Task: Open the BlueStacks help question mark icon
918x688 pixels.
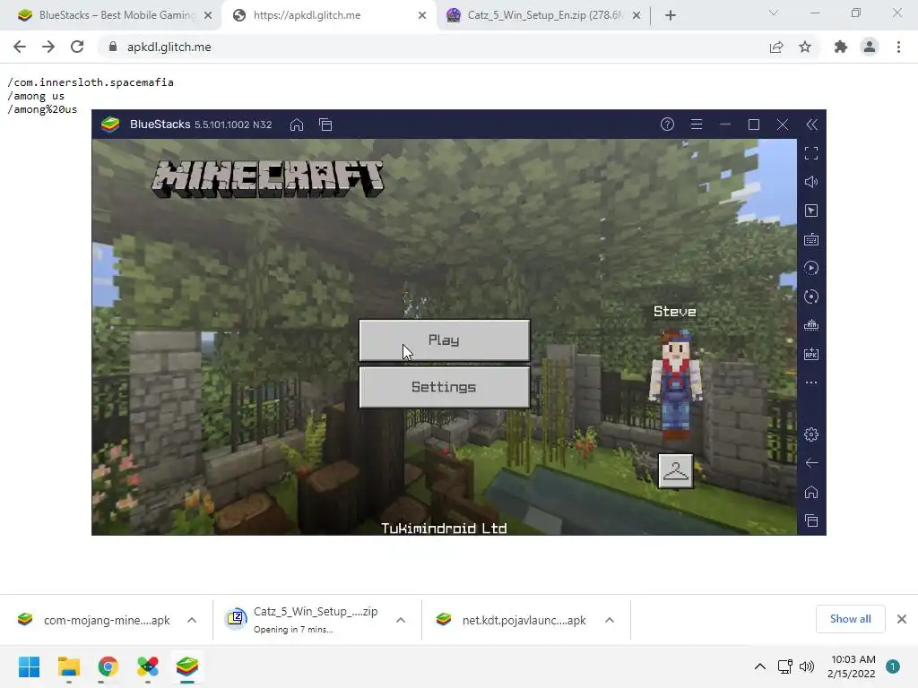Action: [x=667, y=125]
